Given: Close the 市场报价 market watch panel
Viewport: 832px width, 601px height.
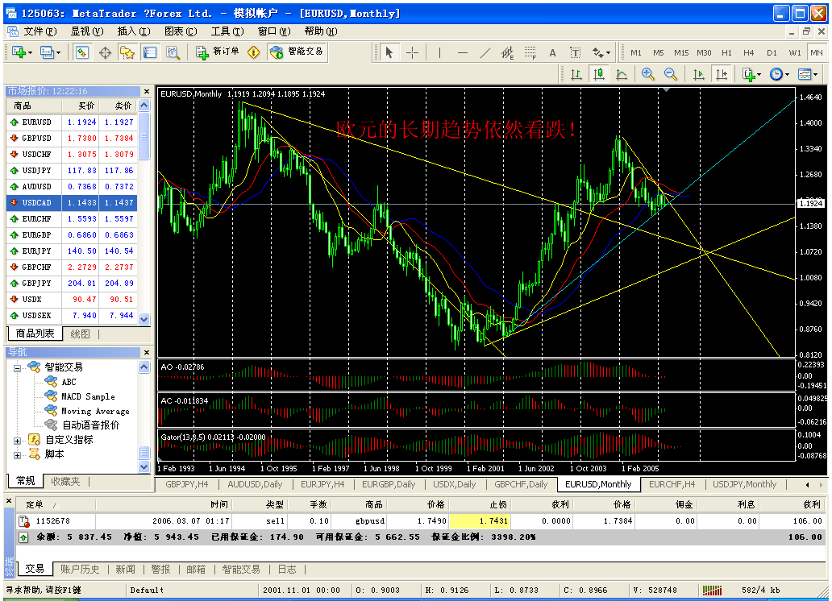Looking at the screenshot, I should 147,91.
